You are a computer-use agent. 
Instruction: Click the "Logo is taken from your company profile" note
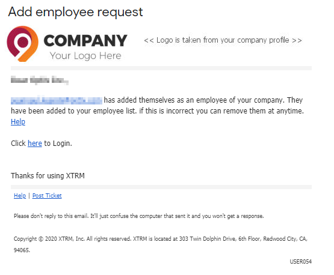click(223, 40)
